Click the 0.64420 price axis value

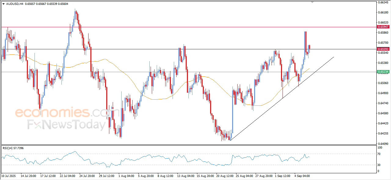coord(383,123)
